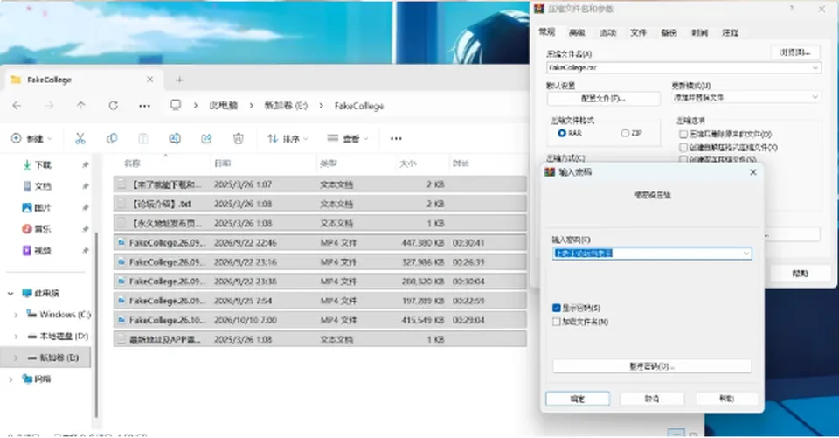Select the MP4 file sized 447,380 KB
Viewport: 839px width, 438px height.
(320, 242)
